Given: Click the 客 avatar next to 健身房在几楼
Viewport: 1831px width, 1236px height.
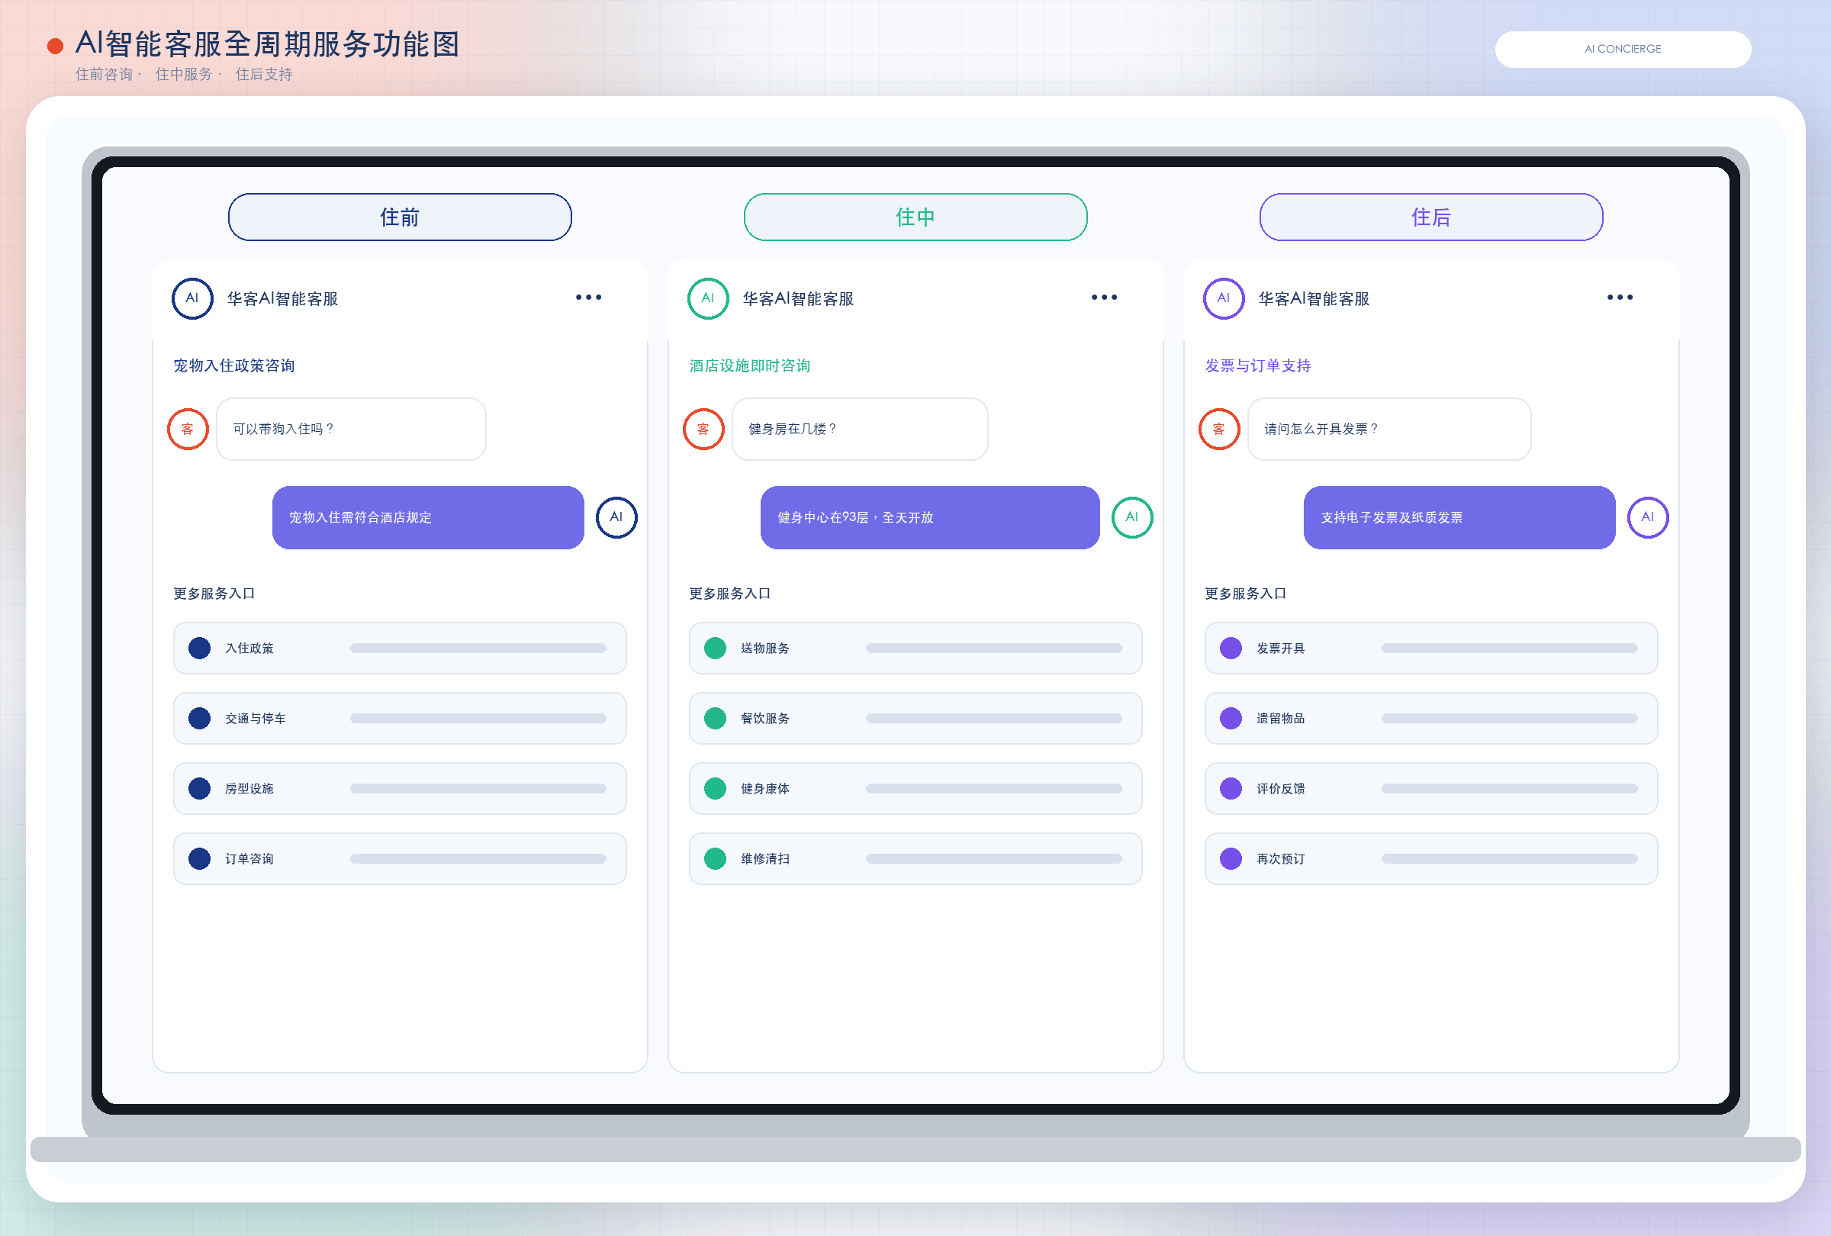Looking at the screenshot, I should pyautogui.click(x=703, y=430).
